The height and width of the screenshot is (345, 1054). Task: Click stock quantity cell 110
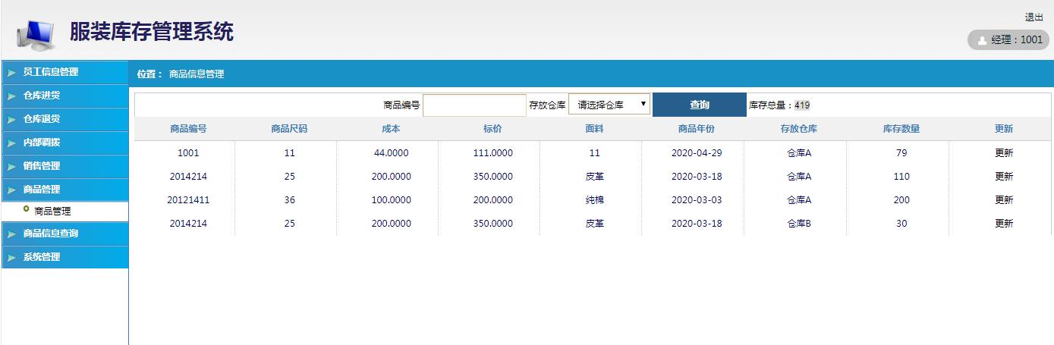pyautogui.click(x=901, y=177)
